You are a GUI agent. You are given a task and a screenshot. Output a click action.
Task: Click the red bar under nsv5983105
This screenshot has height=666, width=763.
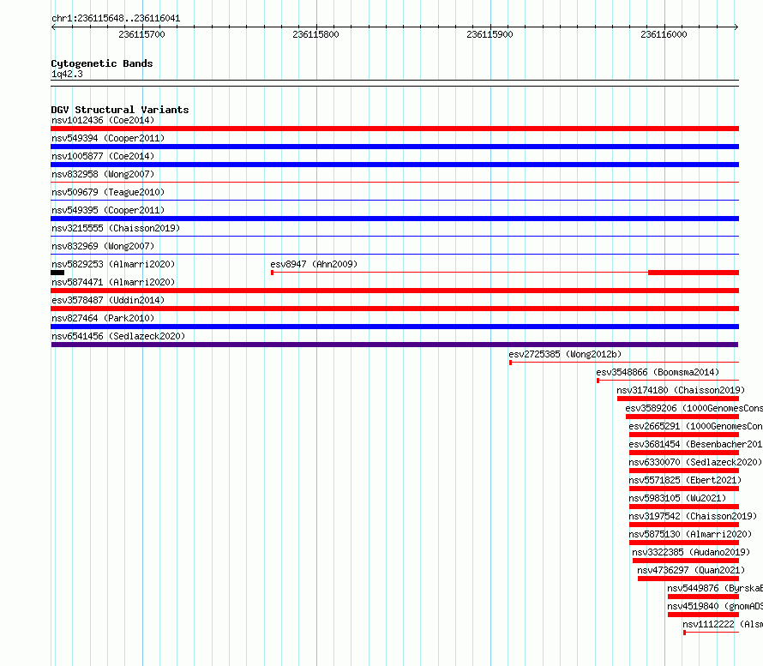[x=684, y=507]
